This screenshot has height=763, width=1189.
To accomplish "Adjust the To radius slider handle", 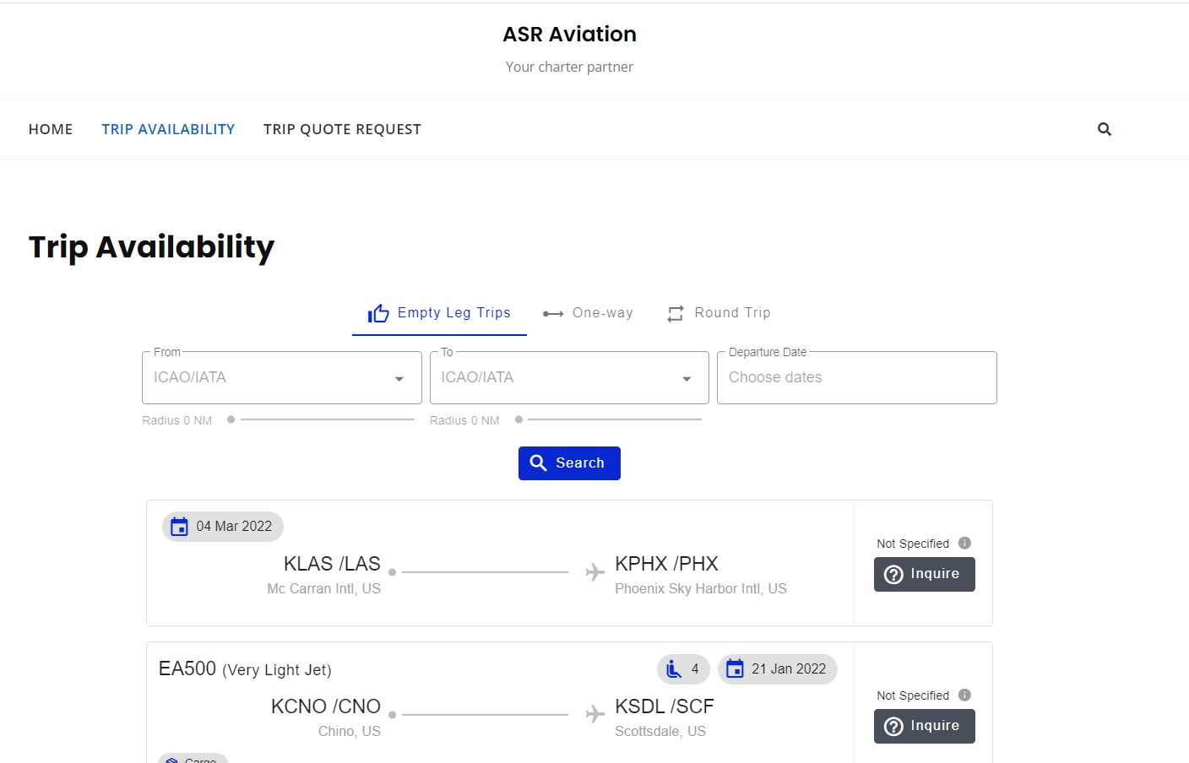I will point(518,419).
